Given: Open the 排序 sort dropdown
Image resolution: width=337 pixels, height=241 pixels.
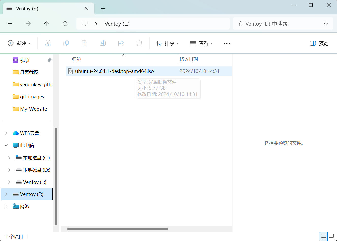Looking at the screenshot, I should coord(167,43).
